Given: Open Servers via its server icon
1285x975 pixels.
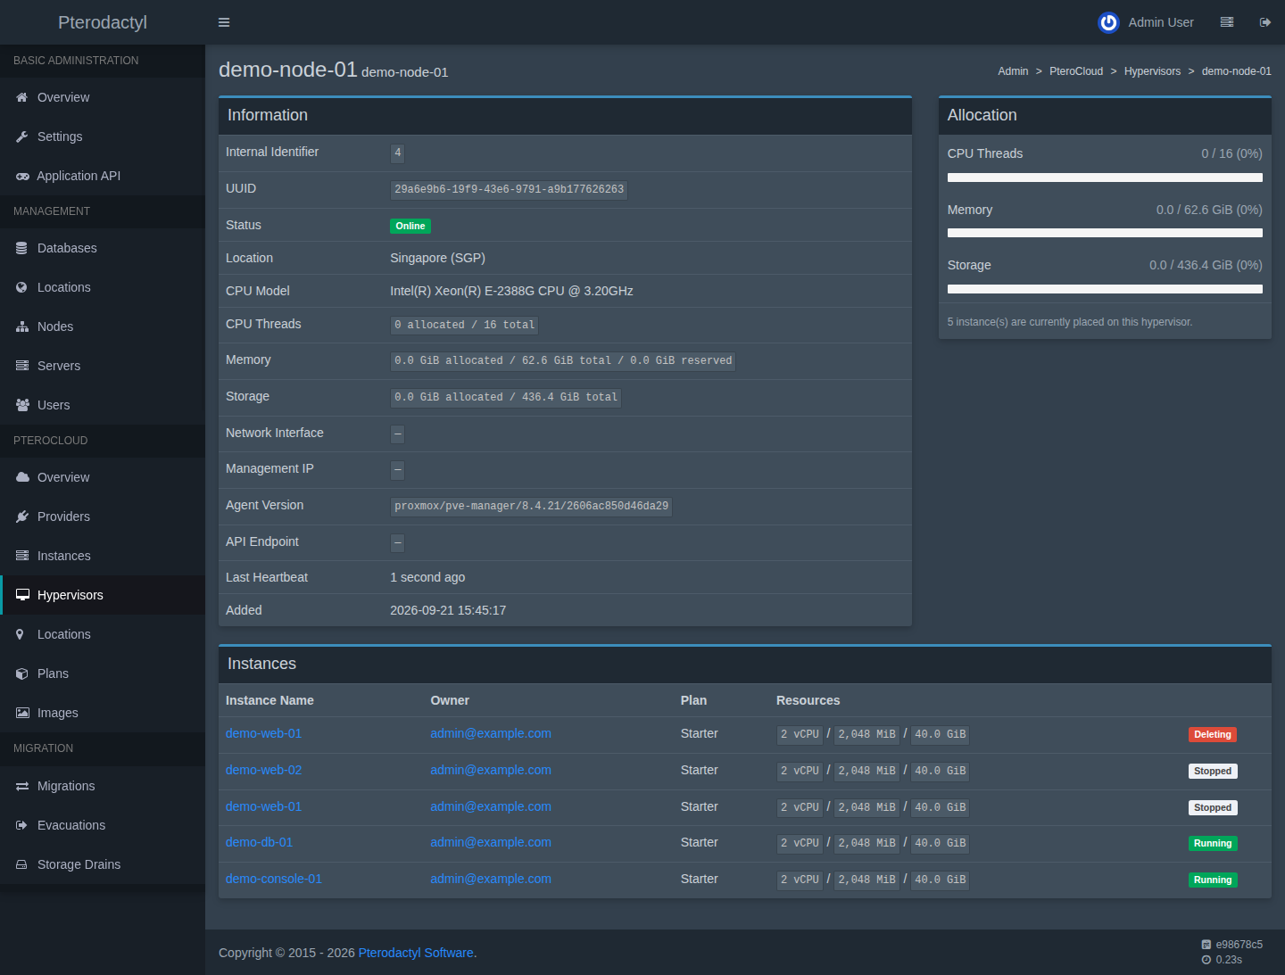Looking at the screenshot, I should coord(22,366).
